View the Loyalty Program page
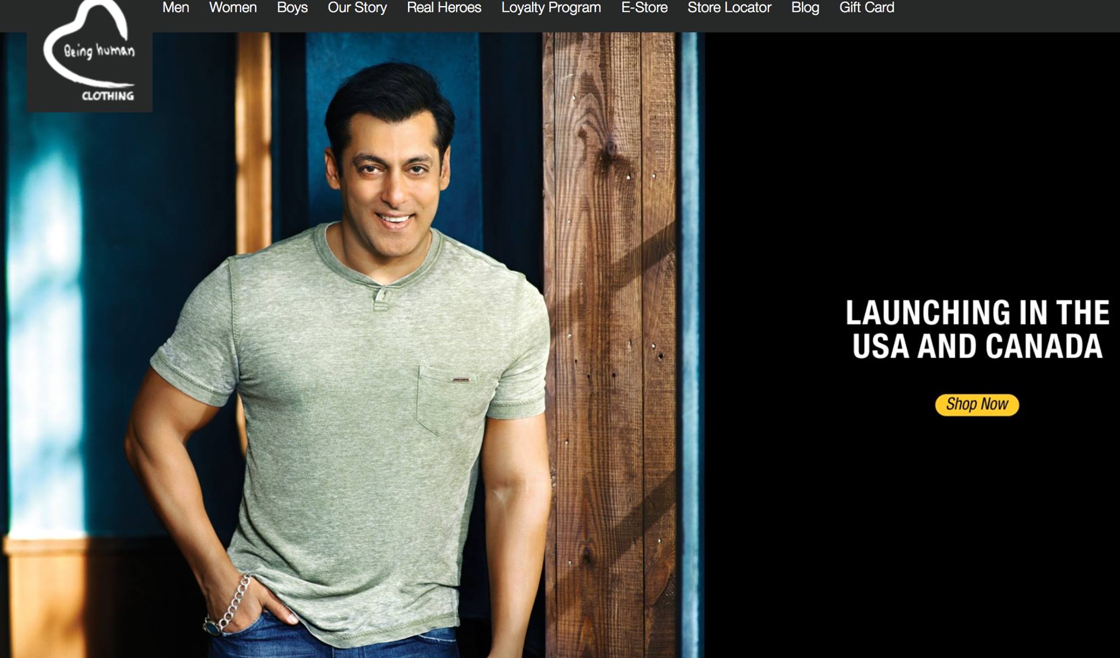The width and height of the screenshot is (1120, 658). pos(551,8)
